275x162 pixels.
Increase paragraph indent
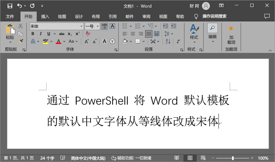click(x=173, y=26)
